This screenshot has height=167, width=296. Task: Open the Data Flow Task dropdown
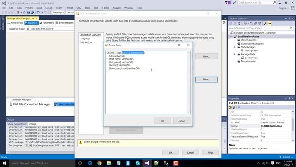point(50,29)
